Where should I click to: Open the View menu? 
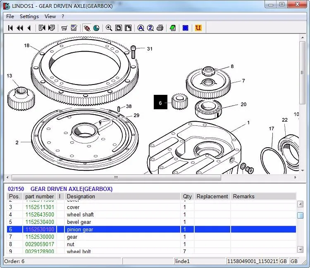(x=50, y=16)
